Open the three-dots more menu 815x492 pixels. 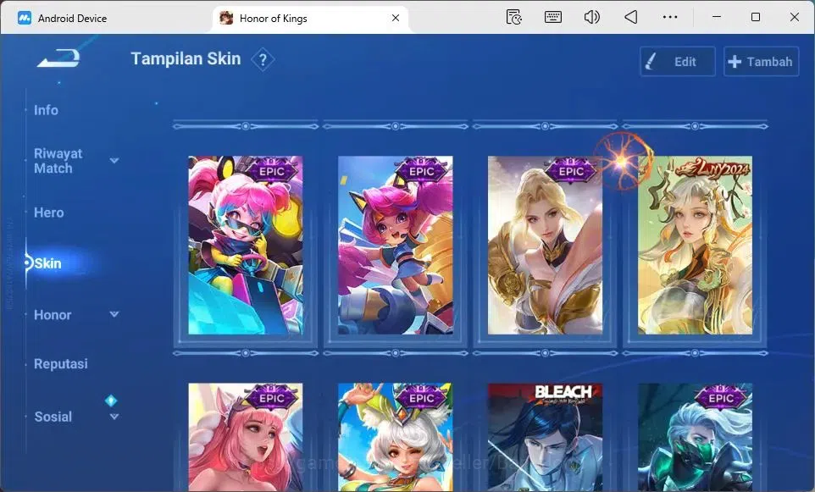(670, 17)
